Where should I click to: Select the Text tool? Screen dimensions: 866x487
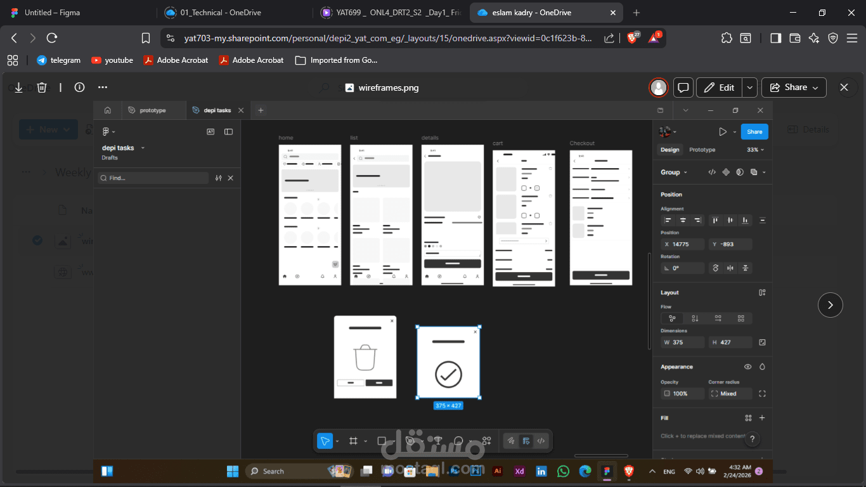437,441
